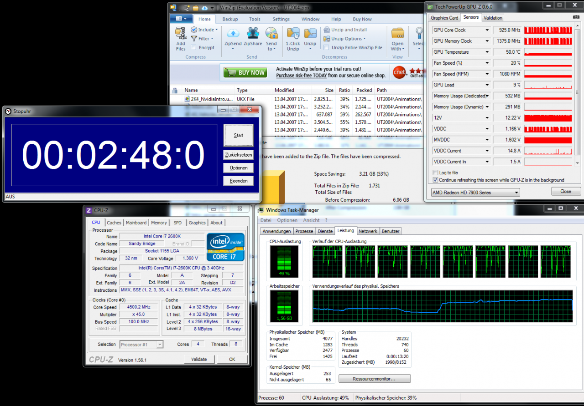Open the VDDC sensor dropdown in GPU-Z
Image resolution: width=584 pixels, height=406 pixels.
coord(487,129)
